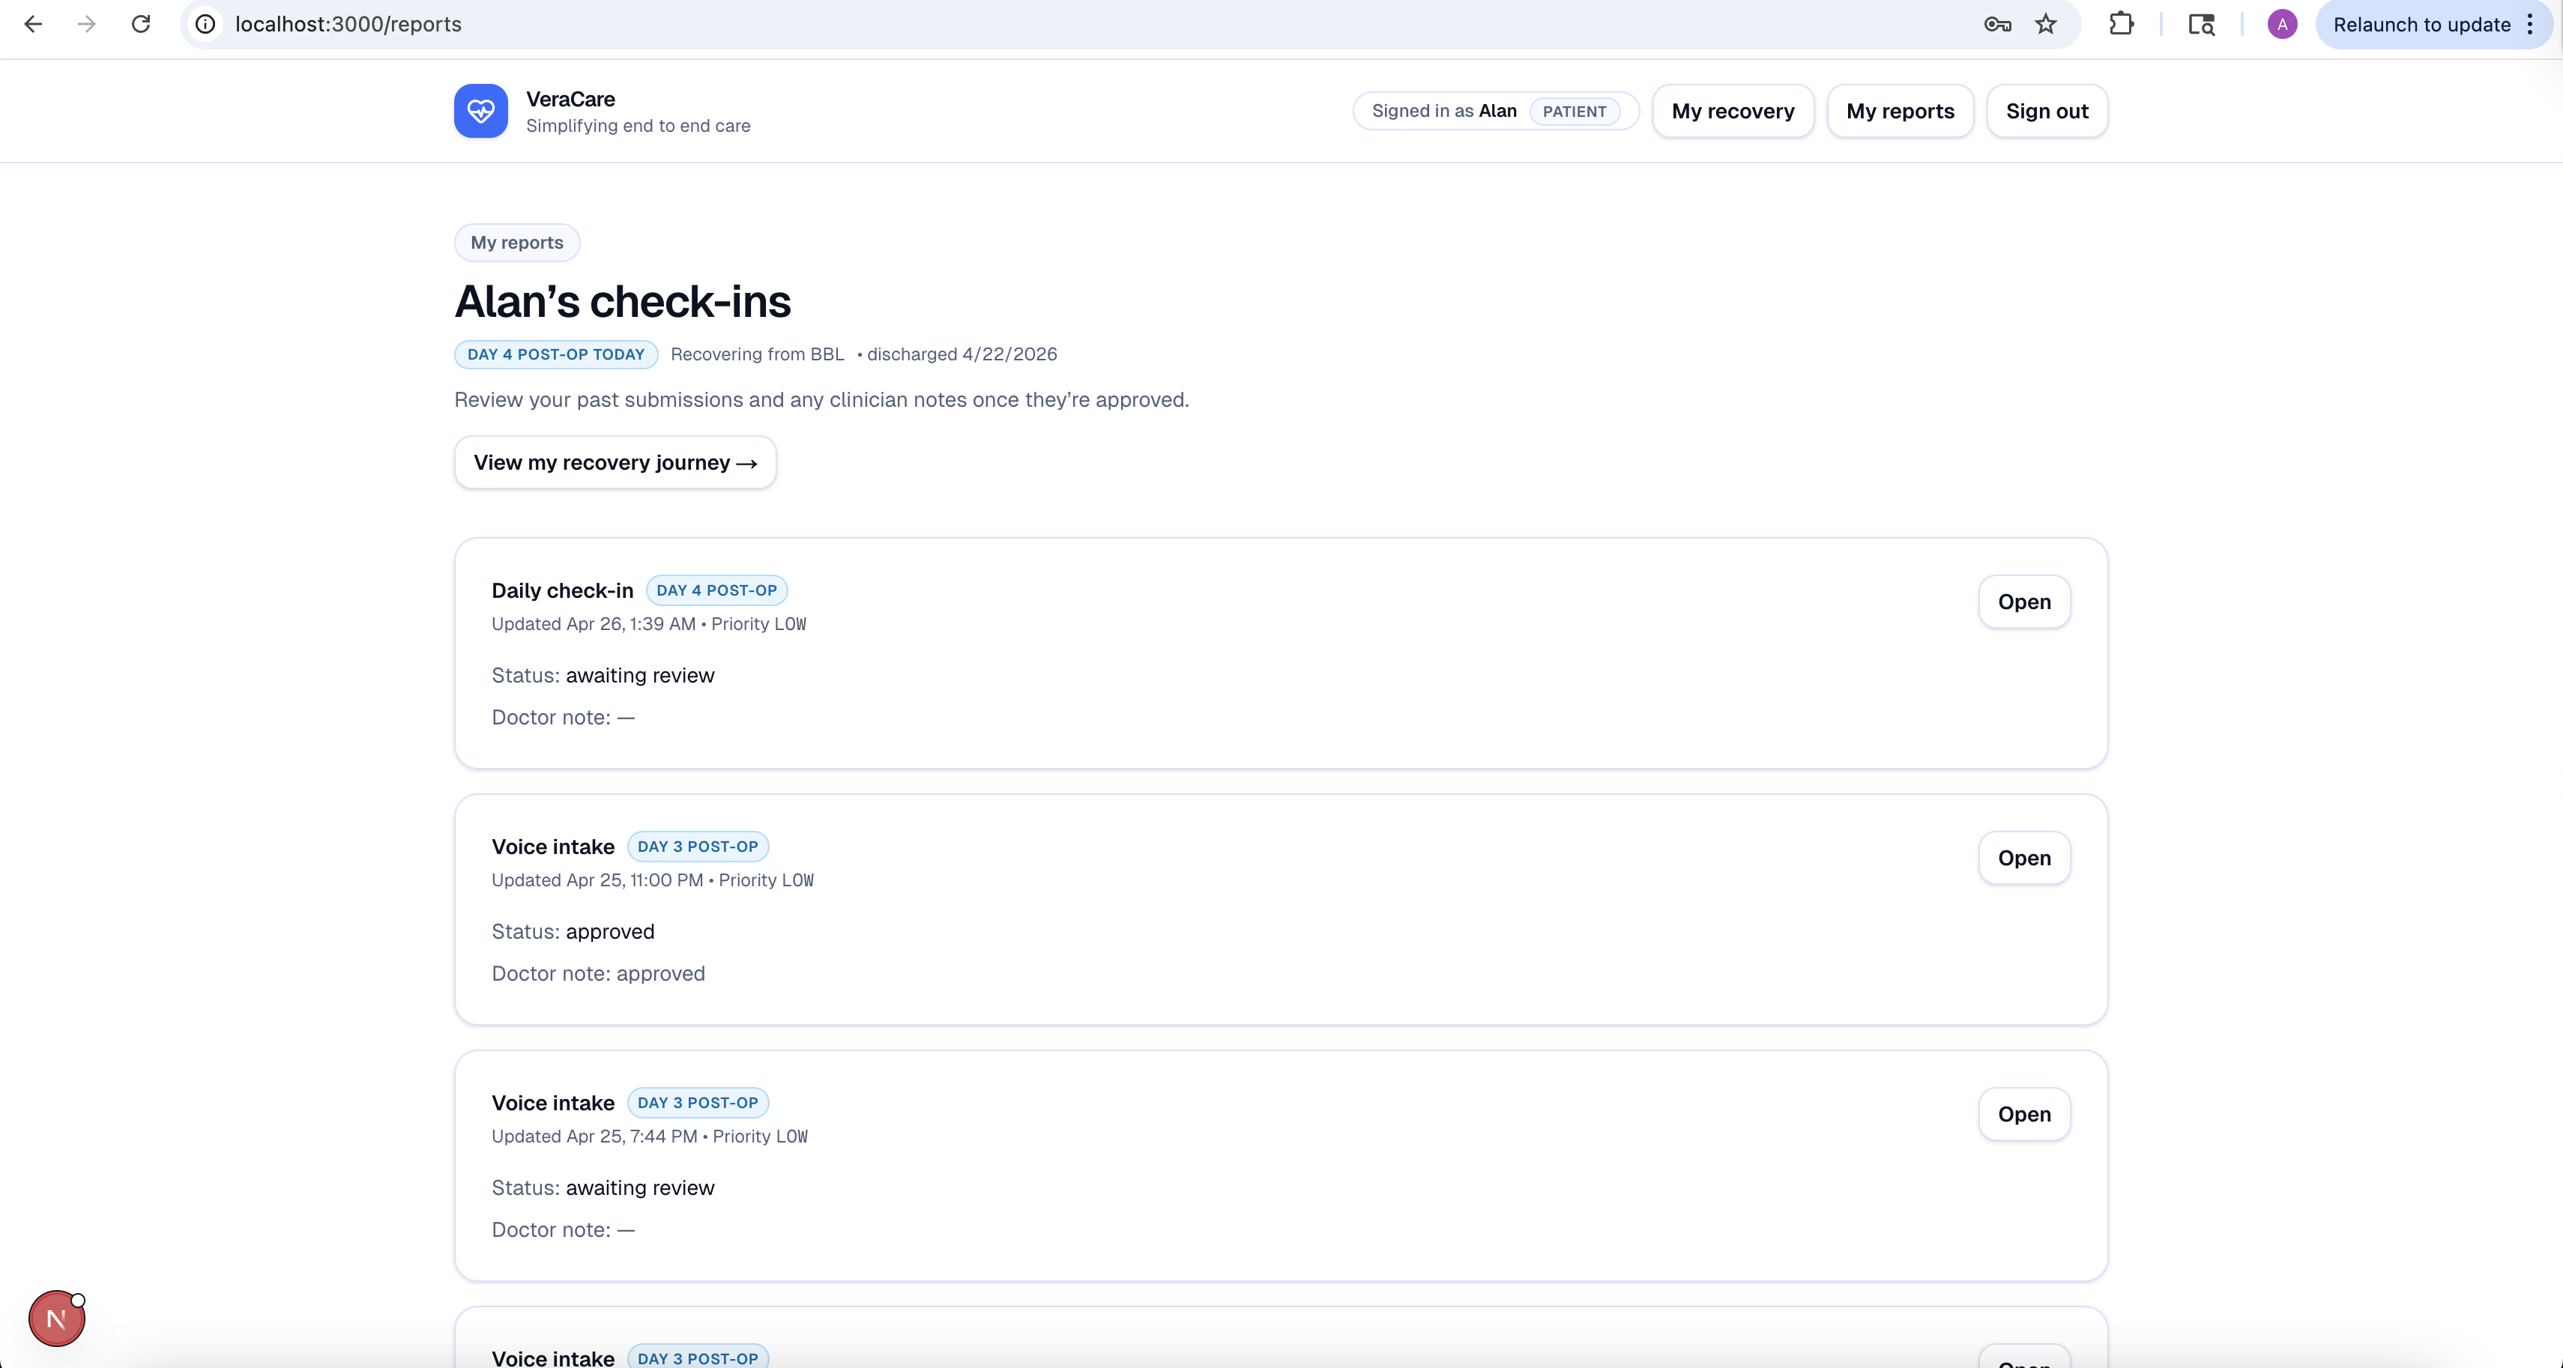Open the password key icon
The width and height of the screenshot is (2563, 1368).
pyautogui.click(x=1997, y=24)
